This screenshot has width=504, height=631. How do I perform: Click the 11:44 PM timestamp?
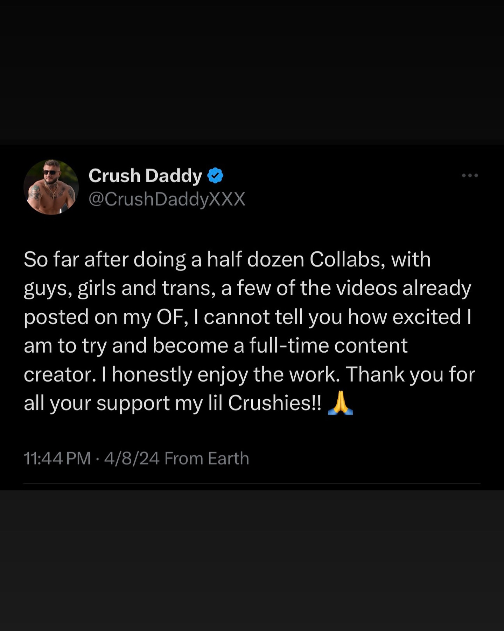coord(57,458)
